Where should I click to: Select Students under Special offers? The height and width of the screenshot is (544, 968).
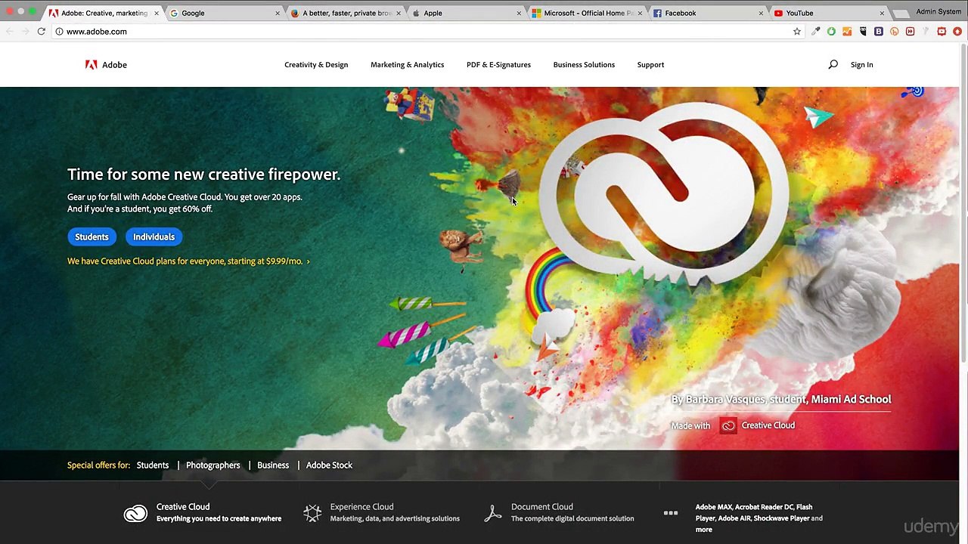(153, 465)
